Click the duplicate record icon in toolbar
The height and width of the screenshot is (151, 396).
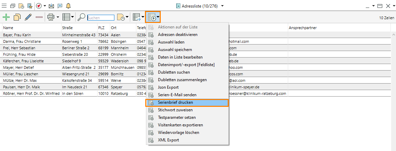(x=17, y=17)
